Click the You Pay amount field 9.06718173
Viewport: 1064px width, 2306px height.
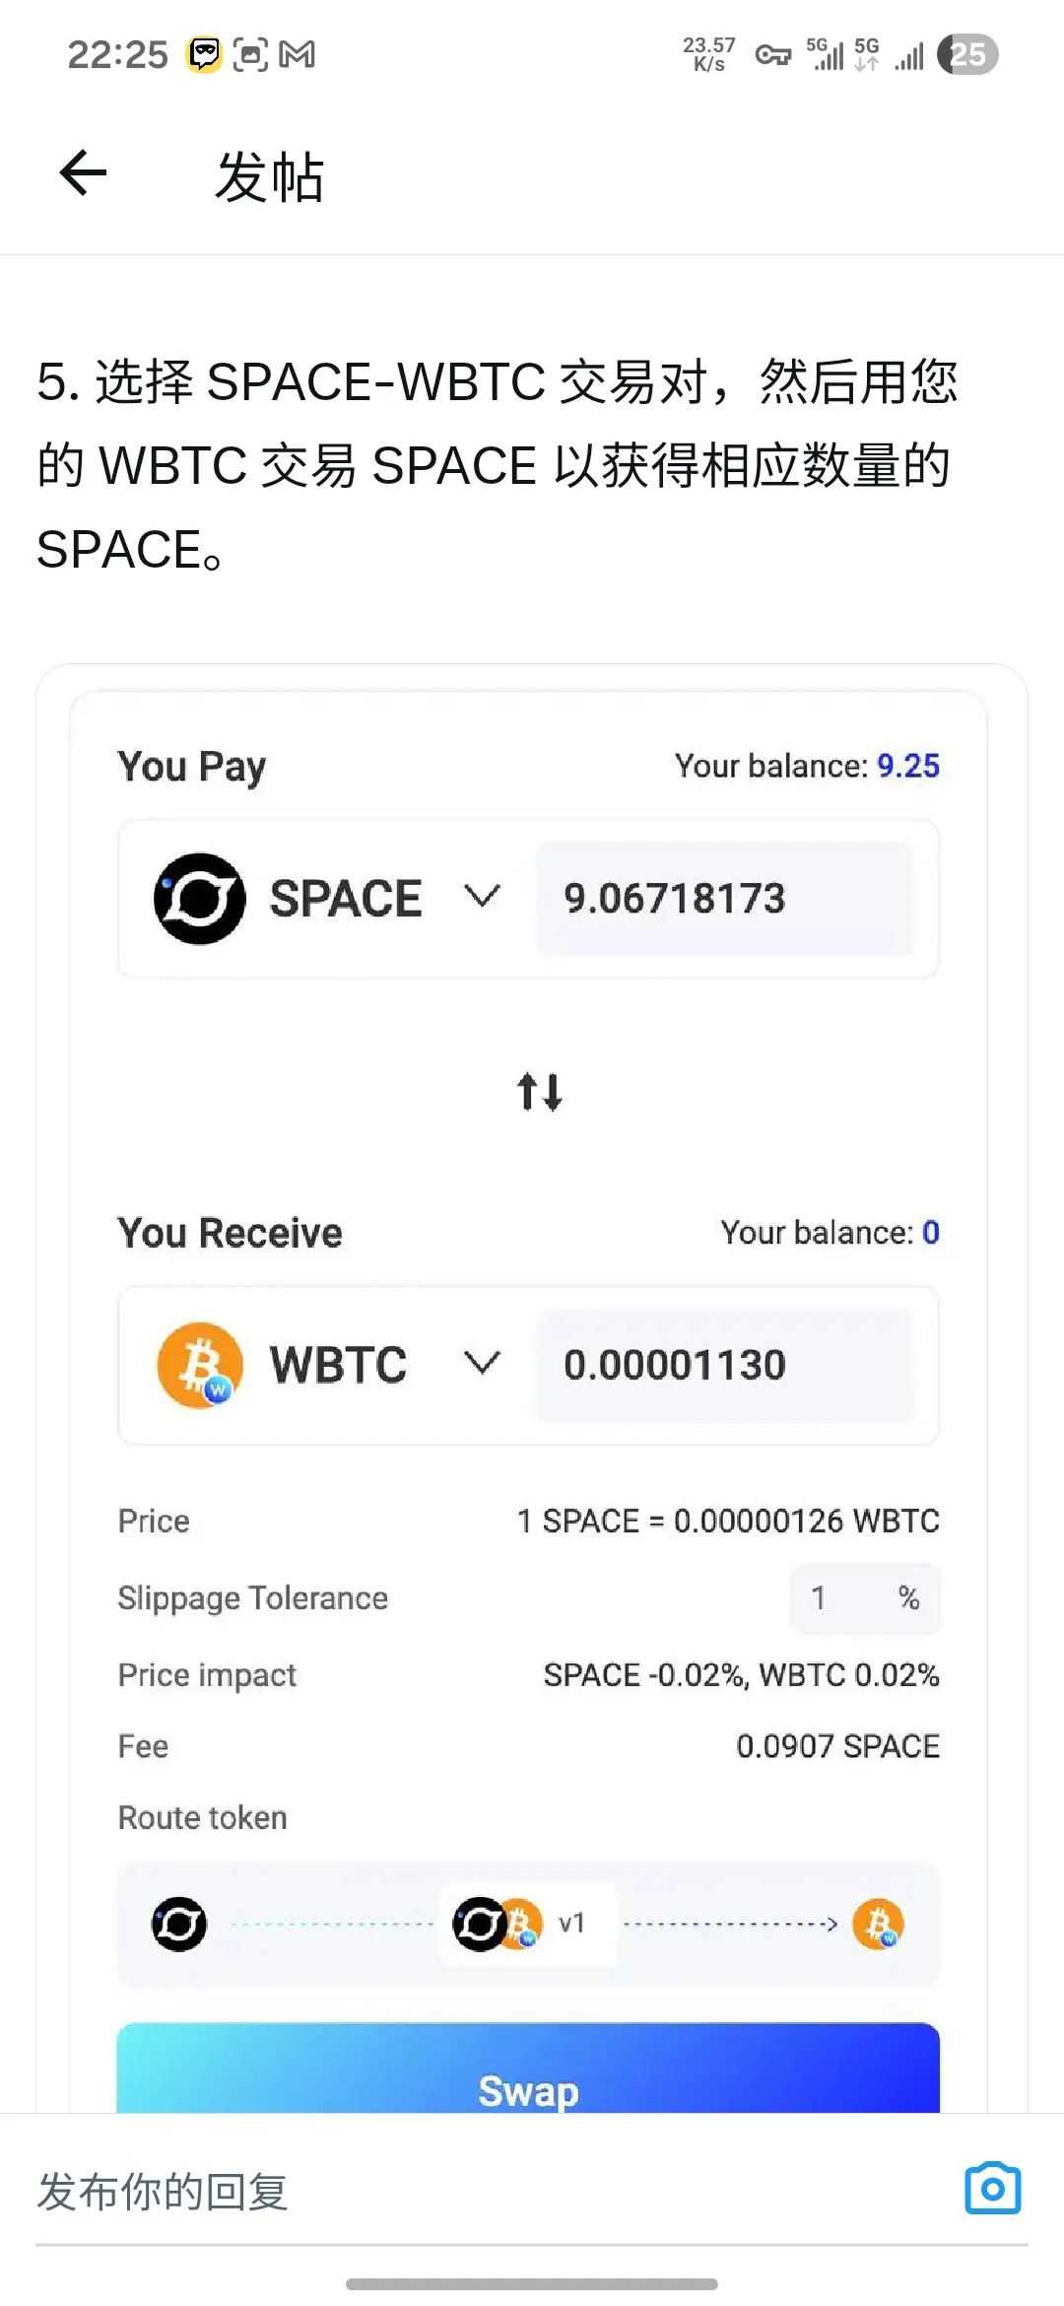724,898
